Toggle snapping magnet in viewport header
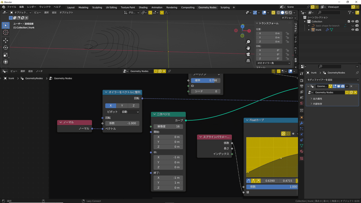This screenshot has height=203, width=361. [150, 13]
